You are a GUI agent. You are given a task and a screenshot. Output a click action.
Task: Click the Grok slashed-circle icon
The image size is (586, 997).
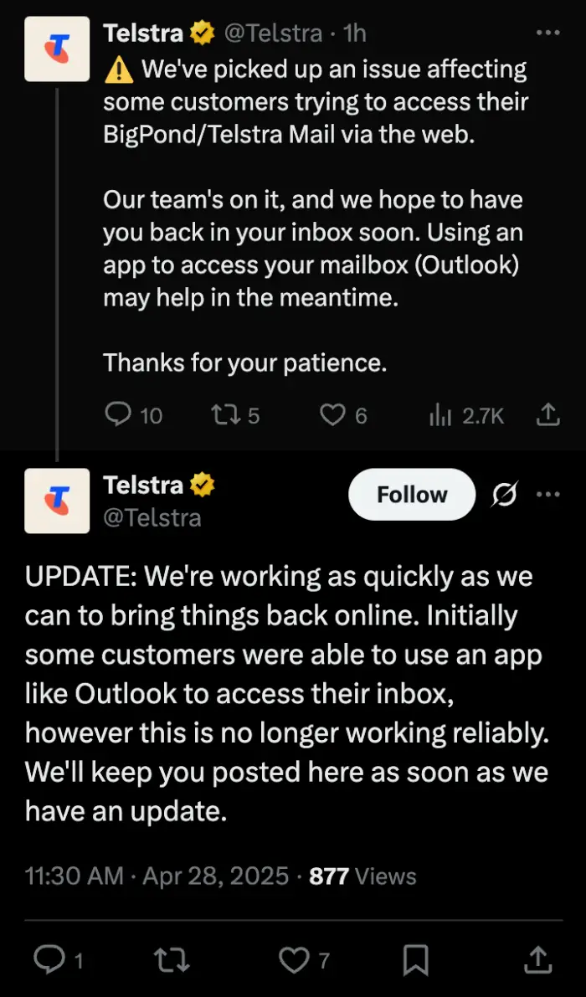(x=505, y=494)
